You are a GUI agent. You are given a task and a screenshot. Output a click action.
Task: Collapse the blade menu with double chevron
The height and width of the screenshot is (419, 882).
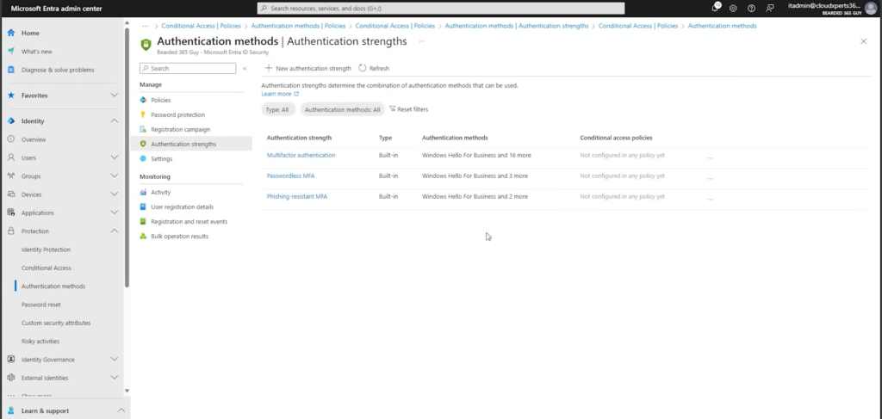coord(245,69)
